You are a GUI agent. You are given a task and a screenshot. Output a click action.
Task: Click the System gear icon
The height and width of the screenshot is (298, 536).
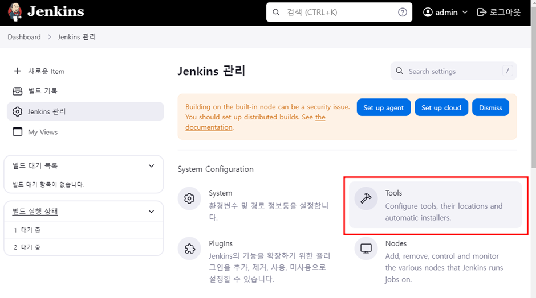tap(189, 198)
